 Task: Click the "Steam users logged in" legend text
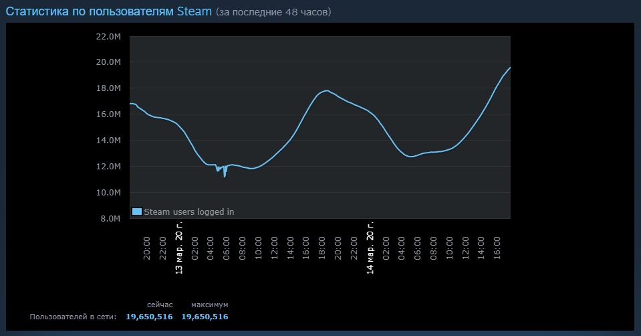tap(189, 212)
